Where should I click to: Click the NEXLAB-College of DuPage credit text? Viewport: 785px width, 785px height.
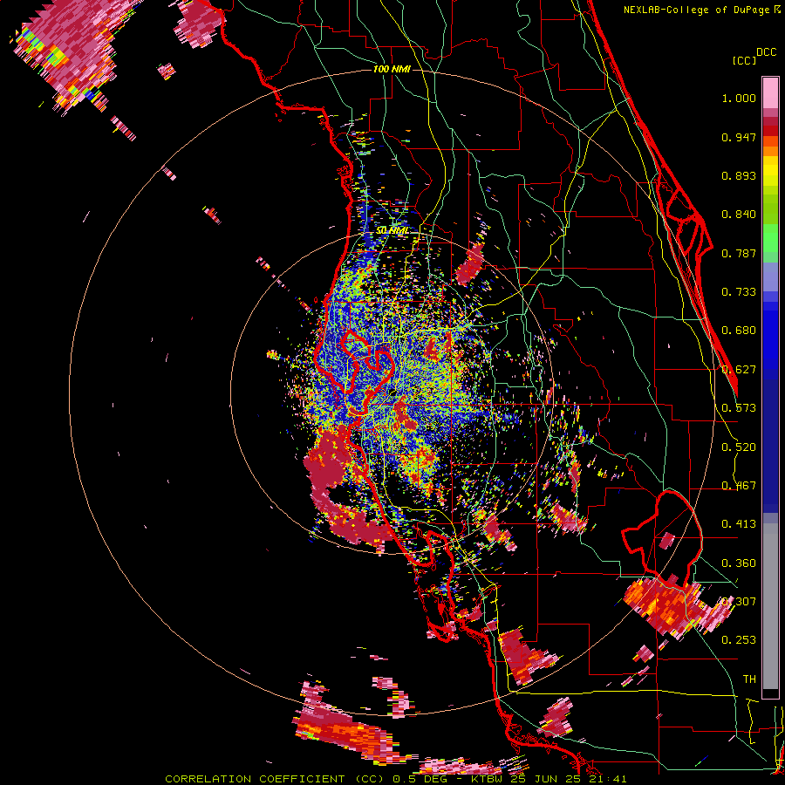pyautogui.click(x=696, y=10)
